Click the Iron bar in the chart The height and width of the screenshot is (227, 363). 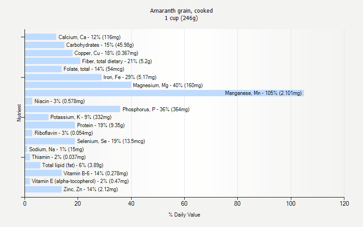[64, 77]
